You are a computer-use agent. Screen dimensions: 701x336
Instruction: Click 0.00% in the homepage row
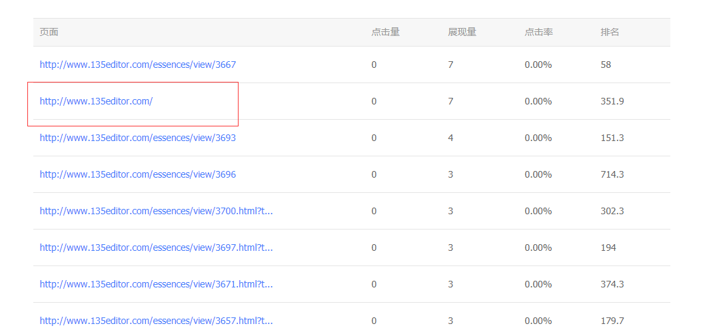(x=538, y=101)
